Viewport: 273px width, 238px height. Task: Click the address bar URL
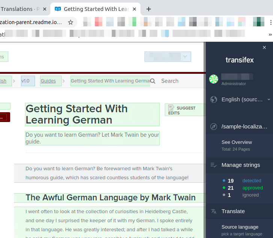click(x=31, y=22)
